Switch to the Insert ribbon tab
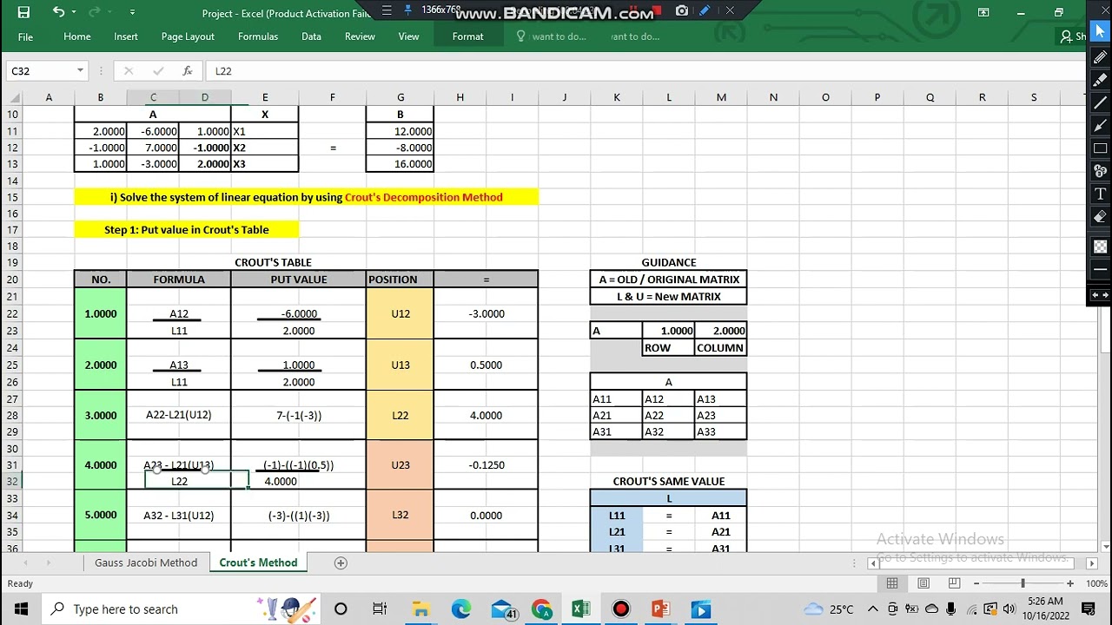The height and width of the screenshot is (625, 1112). 126,36
